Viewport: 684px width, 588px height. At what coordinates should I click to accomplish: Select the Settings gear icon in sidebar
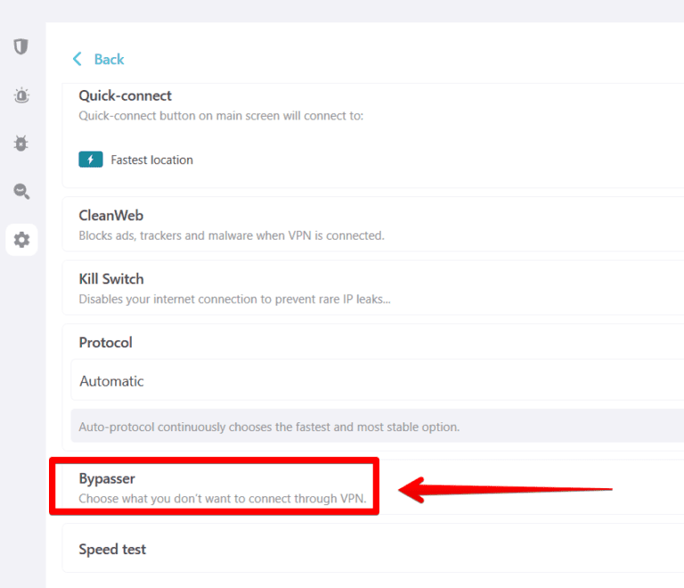coord(21,240)
